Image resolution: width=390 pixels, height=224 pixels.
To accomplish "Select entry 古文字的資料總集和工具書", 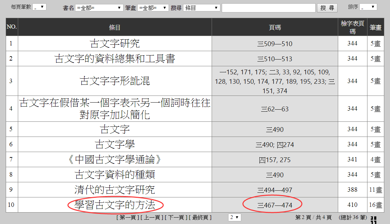I will click(x=115, y=59).
